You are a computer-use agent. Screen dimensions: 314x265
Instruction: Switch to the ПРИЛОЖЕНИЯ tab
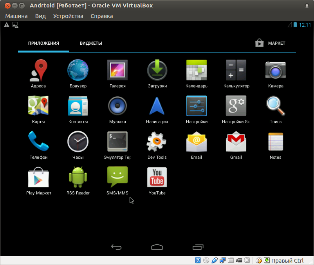point(43,43)
